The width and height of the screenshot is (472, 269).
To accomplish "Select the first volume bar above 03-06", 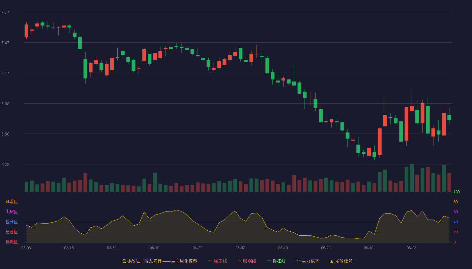I will click(x=26, y=187).
